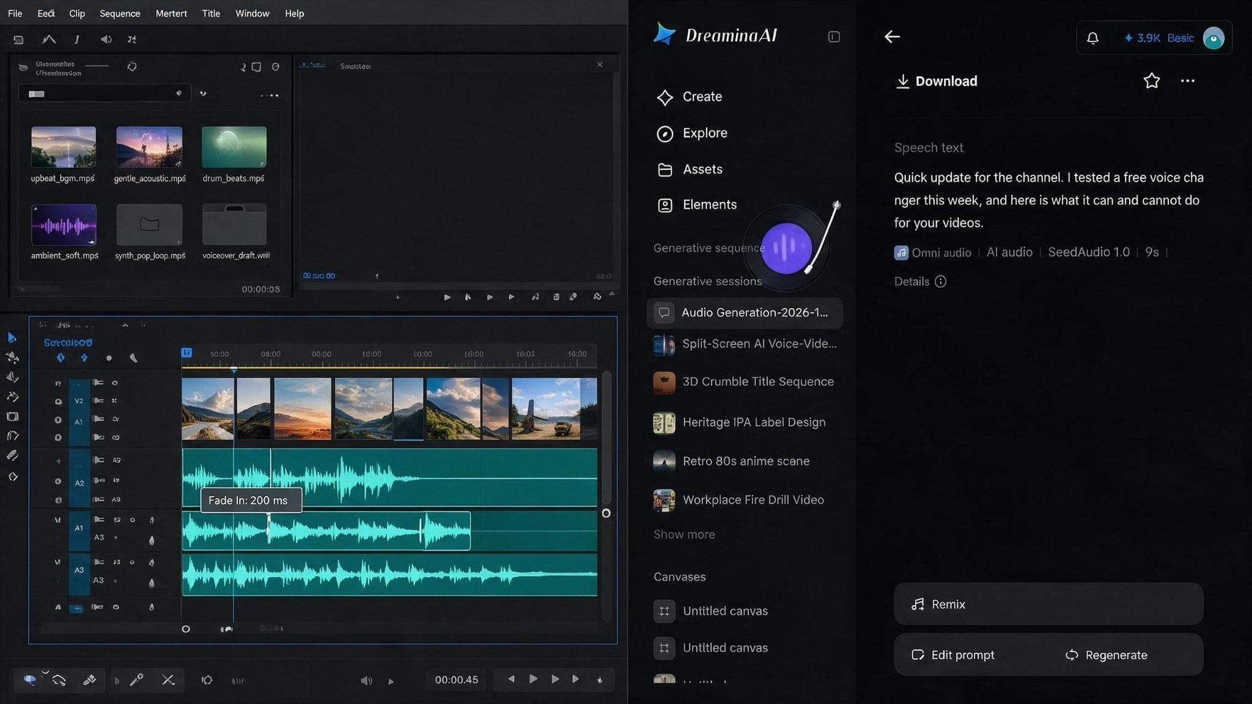
Task: Open the File menu
Action: [x=15, y=13]
